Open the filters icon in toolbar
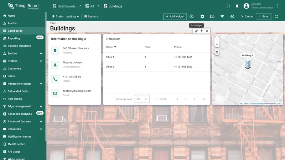The image size is (285, 160). pyautogui.click(x=222, y=16)
